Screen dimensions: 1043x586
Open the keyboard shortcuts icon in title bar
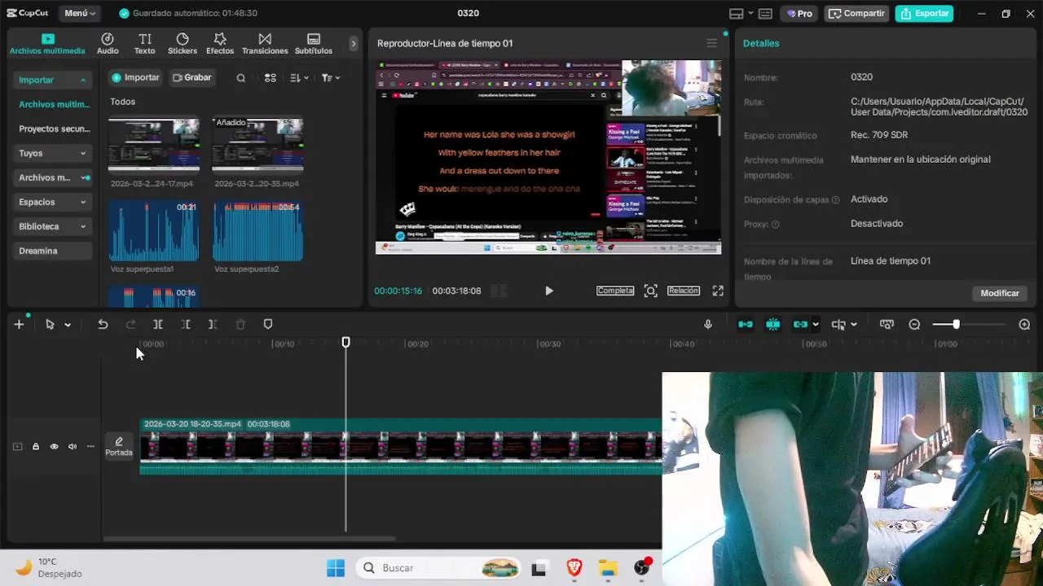point(765,14)
